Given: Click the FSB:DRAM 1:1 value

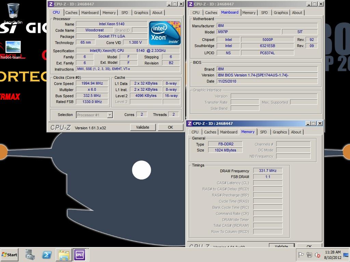Looking at the screenshot, I should (x=268, y=177).
